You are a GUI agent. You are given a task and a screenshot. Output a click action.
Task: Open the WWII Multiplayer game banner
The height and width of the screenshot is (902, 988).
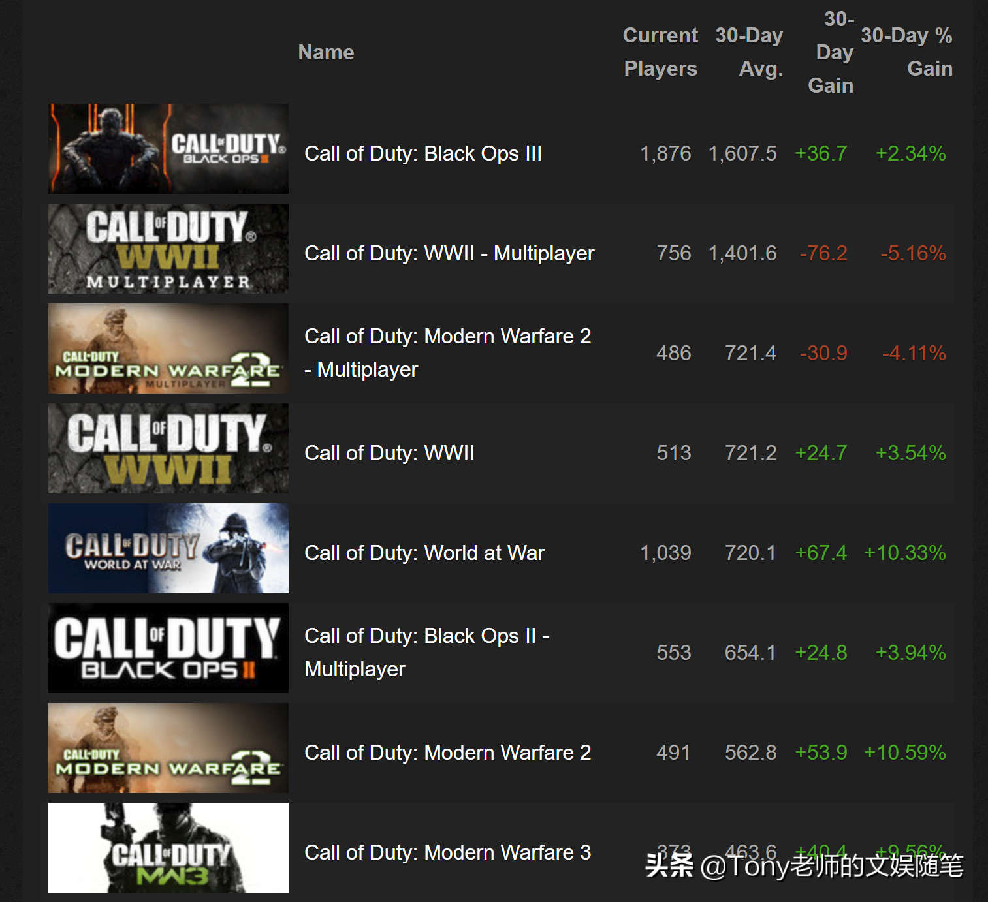pos(168,249)
